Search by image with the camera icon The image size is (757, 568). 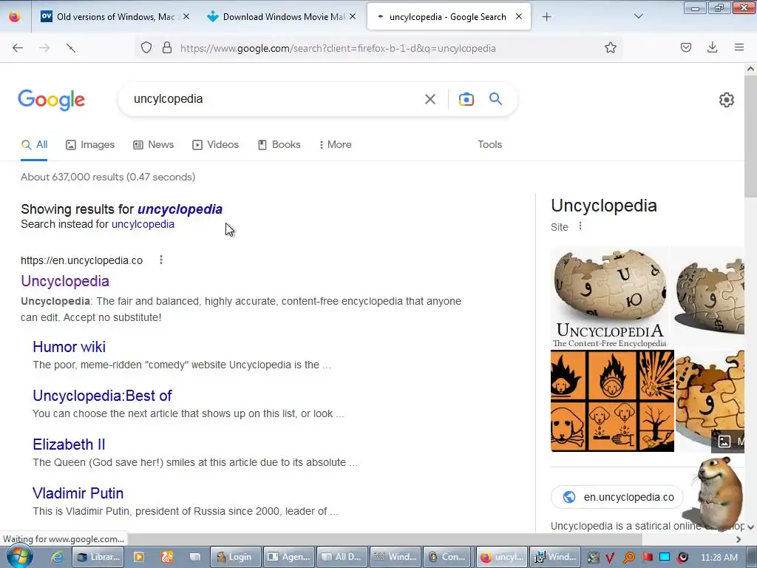coord(466,100)
